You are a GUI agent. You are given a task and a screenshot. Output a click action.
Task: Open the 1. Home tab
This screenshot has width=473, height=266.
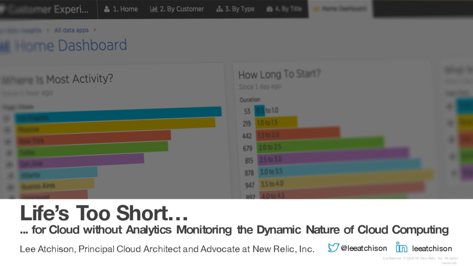click(x=121, y=9)
